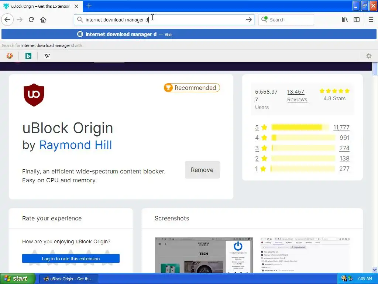Click the 1 star rating bar
378x284 pixels.
tap(303, 169)
